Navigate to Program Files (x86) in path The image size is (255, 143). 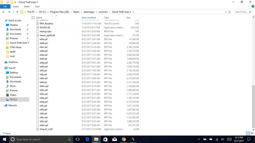[59, 12]
